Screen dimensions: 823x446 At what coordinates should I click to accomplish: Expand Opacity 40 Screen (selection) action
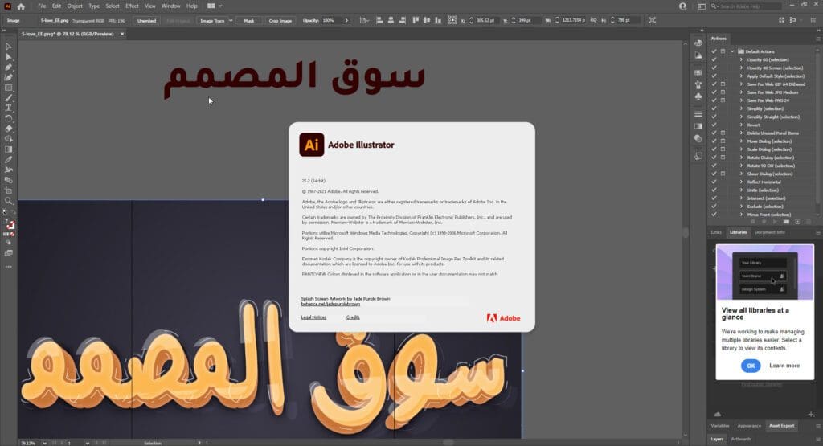[x=741, y=68]
